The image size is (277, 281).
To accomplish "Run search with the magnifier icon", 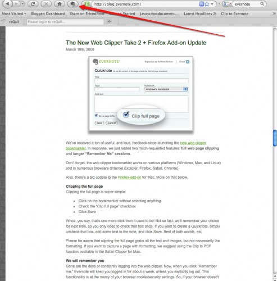I will point(262,4).
